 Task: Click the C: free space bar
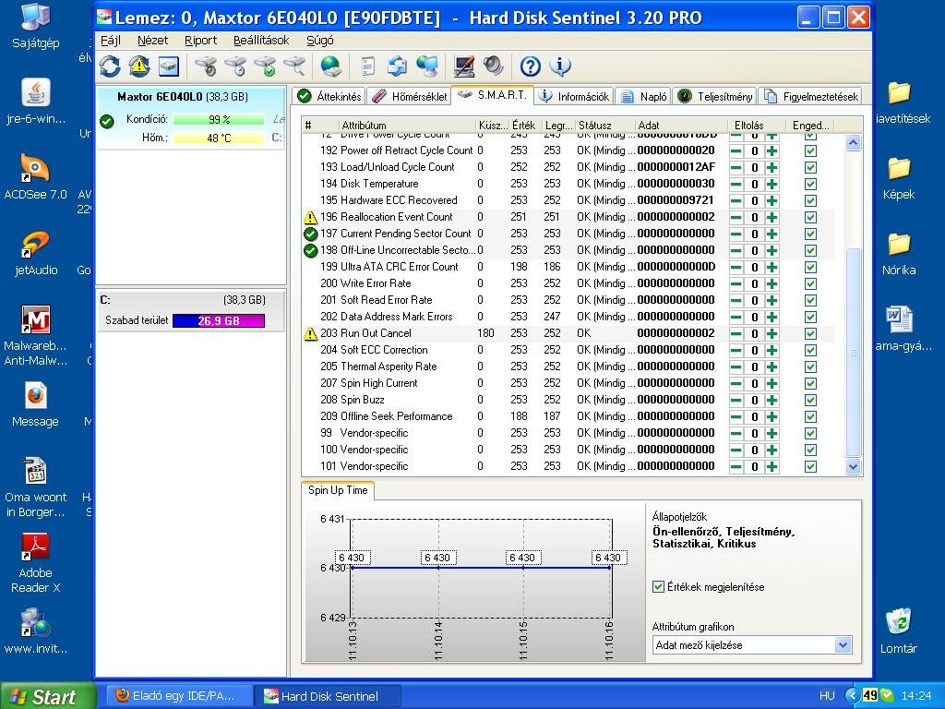[x=218, y=320]
